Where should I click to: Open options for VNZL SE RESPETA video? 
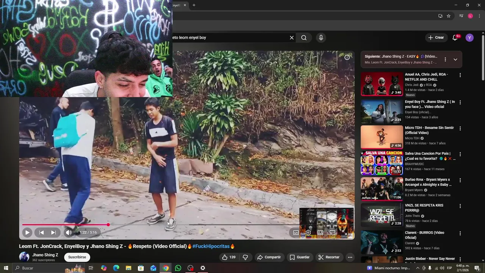[460, 206]
